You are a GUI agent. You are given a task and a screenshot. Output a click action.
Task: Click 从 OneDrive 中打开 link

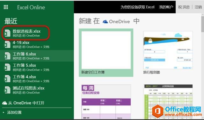[26, 103]
